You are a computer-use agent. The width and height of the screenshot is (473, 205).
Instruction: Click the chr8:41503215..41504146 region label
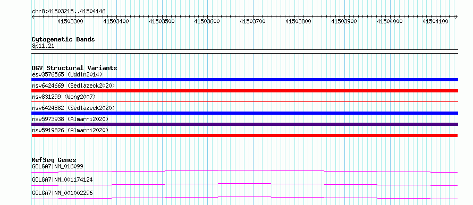(x=69, y=12)
